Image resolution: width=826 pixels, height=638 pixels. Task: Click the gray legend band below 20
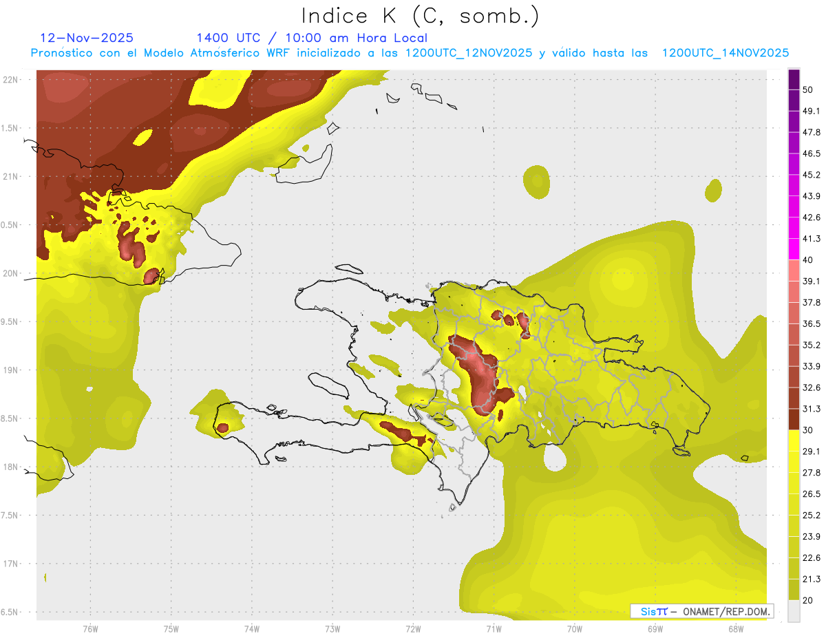pos(794,611)
